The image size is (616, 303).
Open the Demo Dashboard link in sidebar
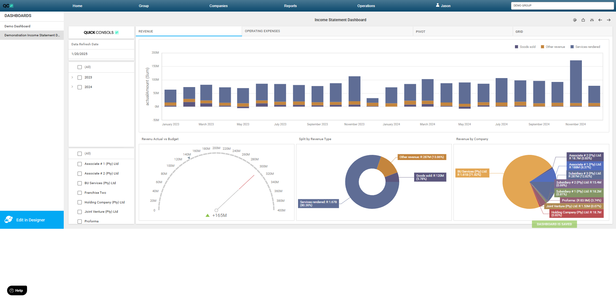click(17, 26)
